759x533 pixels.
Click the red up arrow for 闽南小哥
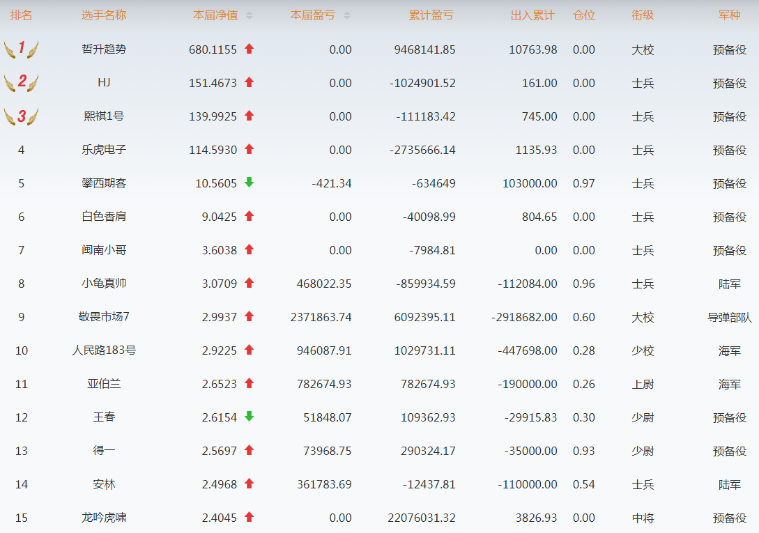(x=250, y=249)
